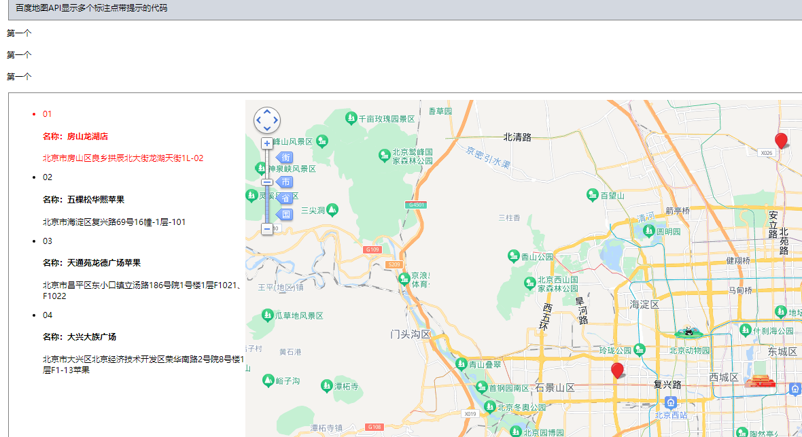
Task: Click the 瓜草地风景区 icon
Action: 268,315
